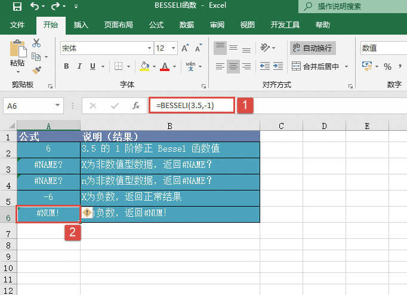Click the error warning icon beside cell A6
407x295 pixels.
click(87, 213)
